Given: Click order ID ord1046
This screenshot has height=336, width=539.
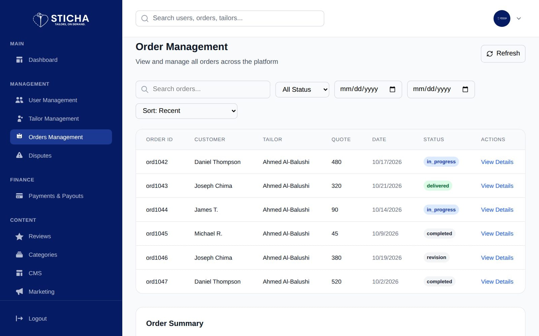Looking at the screenshot, I should click(157, 258).
